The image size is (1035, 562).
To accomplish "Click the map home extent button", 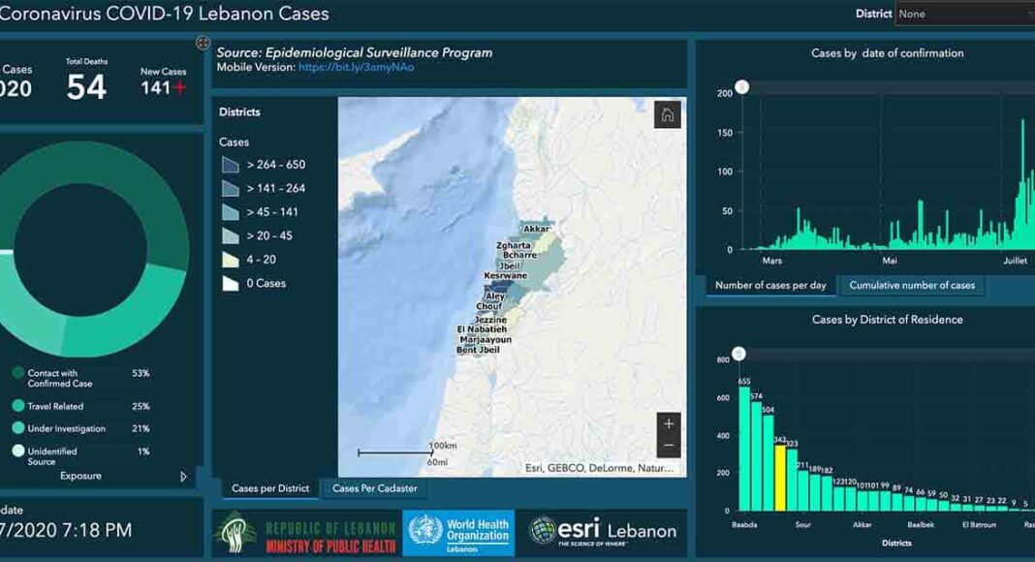I will click(667, 114).
